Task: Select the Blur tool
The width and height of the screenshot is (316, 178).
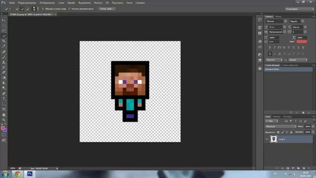Action: (3, 83)
